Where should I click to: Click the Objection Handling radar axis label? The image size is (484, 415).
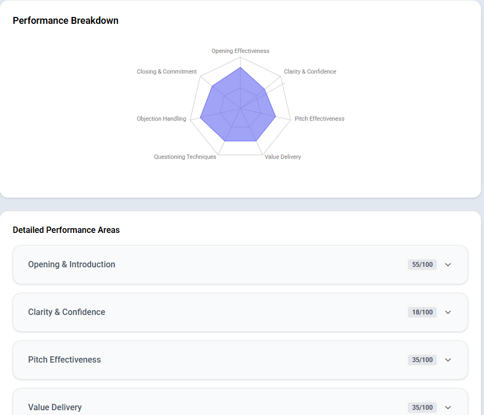tap(162, 119)
